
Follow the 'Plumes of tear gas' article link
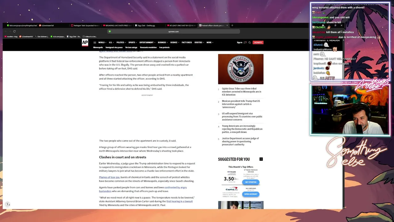click(x=109, y=177)
